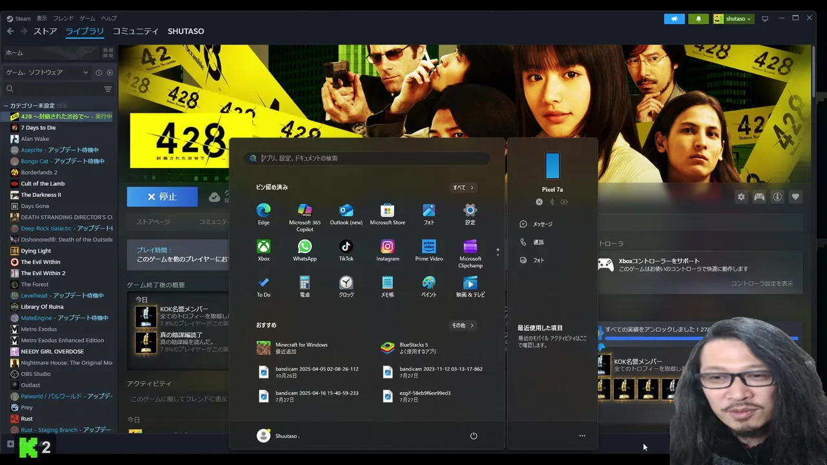Image resolution: width=827 pixels, height=465 pixels.
Task: Disconnect Pixel 7a with the X icon
Action: pyautogui.click(x=539, y=202)
